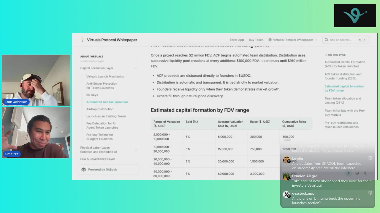The width and height of the screenshot is (380, 213).
Task: Click umeirzz's webcam thumbnail
Action: pos(36,133)
